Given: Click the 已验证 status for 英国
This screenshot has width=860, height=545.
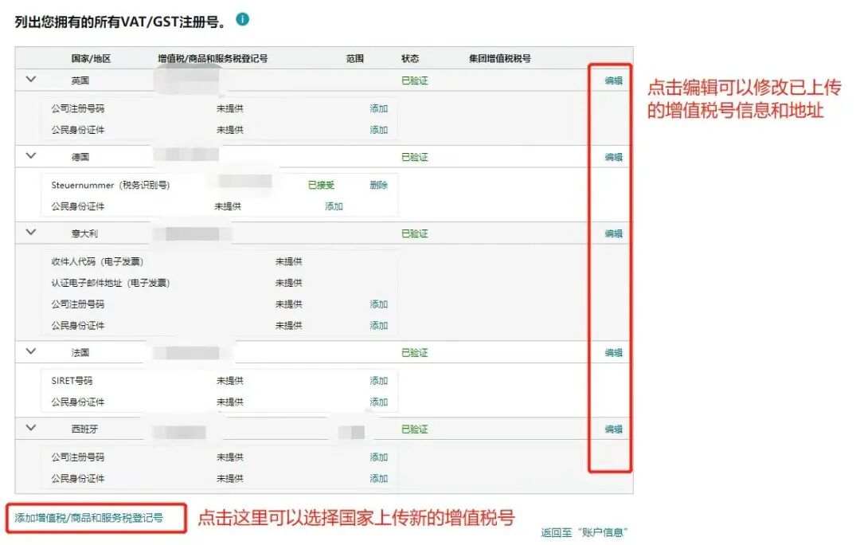Looking at the screenshot, I should tap(416, 80).
